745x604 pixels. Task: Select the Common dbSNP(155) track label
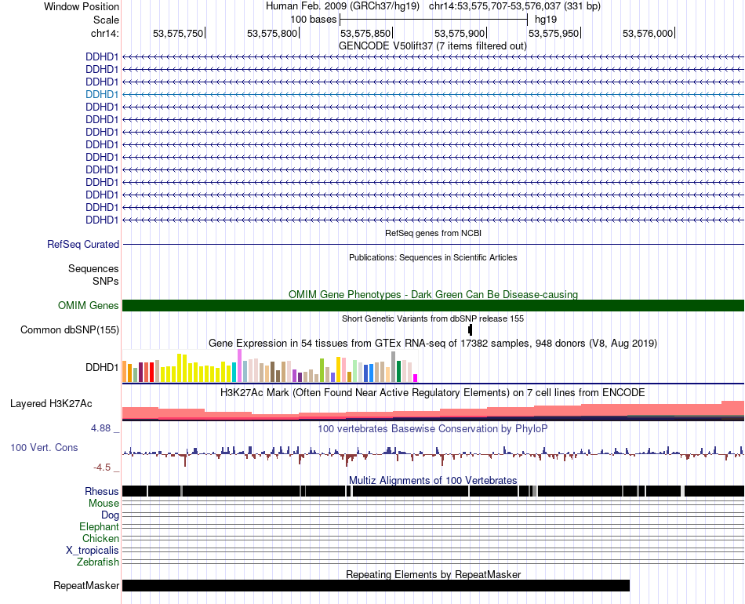(69, 329)
